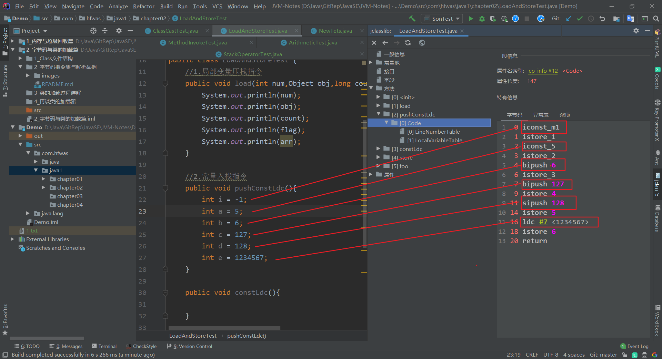The image size is (662, 359).
Task: Collapse the [2] pushConstLdc node
Action: pos(378,114)
